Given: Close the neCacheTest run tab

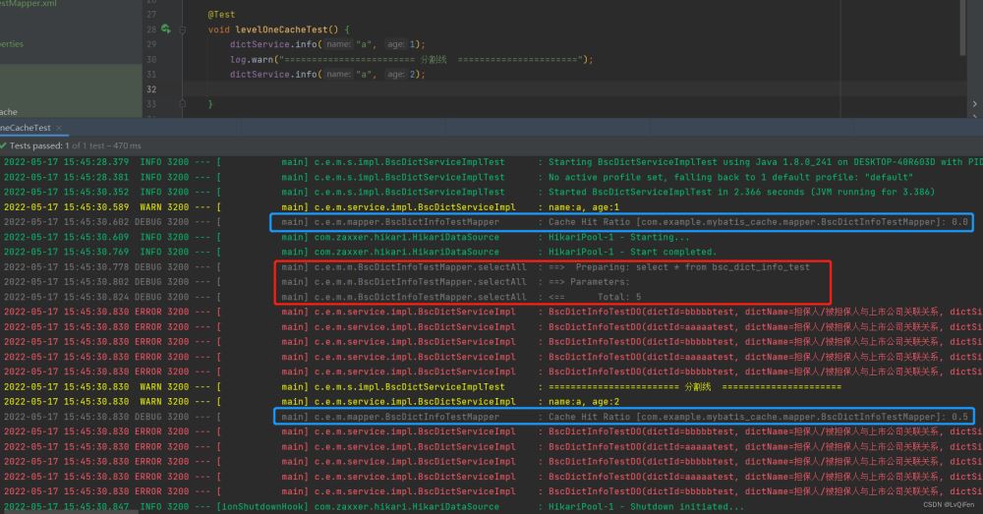Looking at the screenshot, I should tap(59, 128).
